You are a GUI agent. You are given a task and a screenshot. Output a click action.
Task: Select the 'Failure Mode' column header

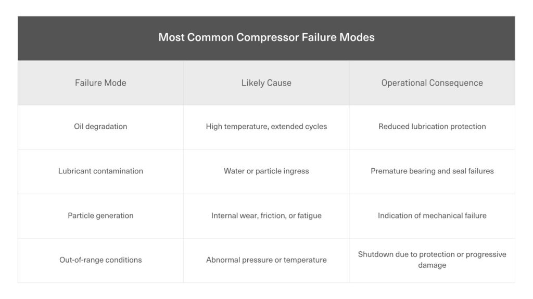click(100, 83)
